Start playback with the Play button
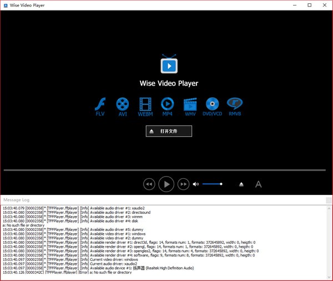 tap(166, 184)
